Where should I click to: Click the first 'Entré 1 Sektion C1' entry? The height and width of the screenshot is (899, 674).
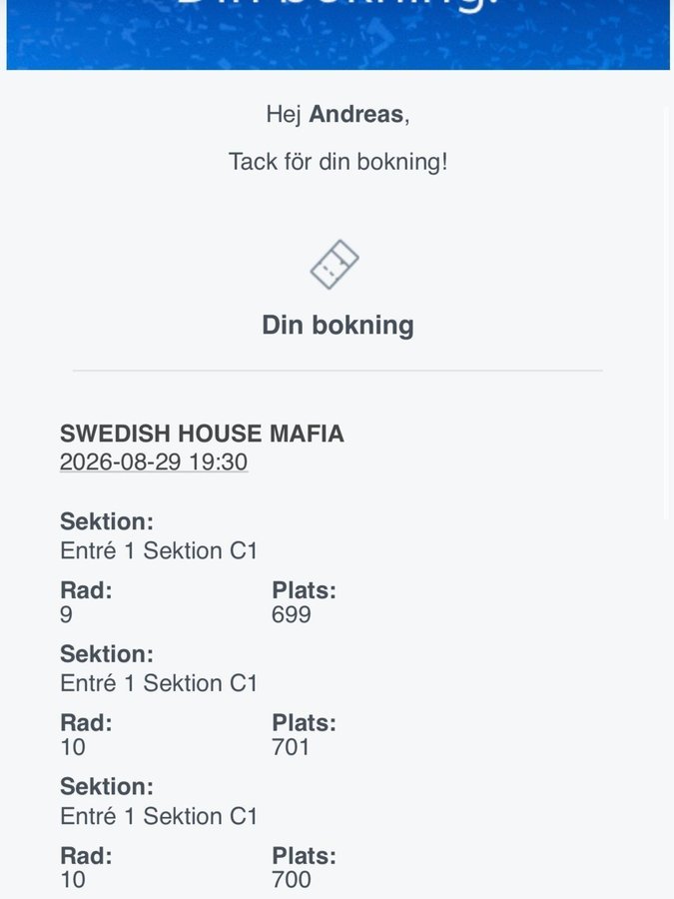[x=159, y=550]
